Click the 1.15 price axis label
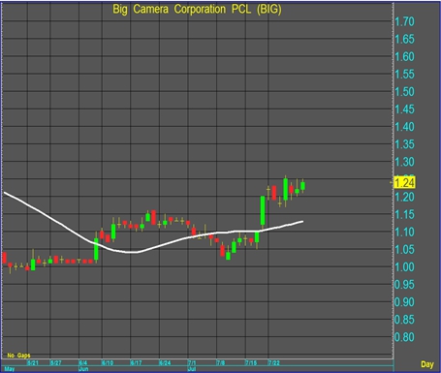 pos(404,214)
